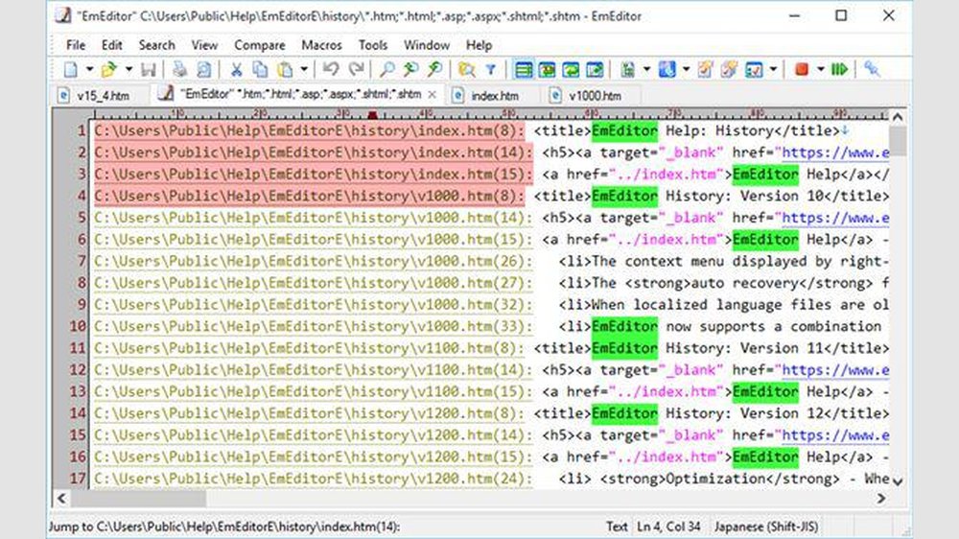Click the Open folder icon
The image size is (959, 539).
tap(109, 70)
